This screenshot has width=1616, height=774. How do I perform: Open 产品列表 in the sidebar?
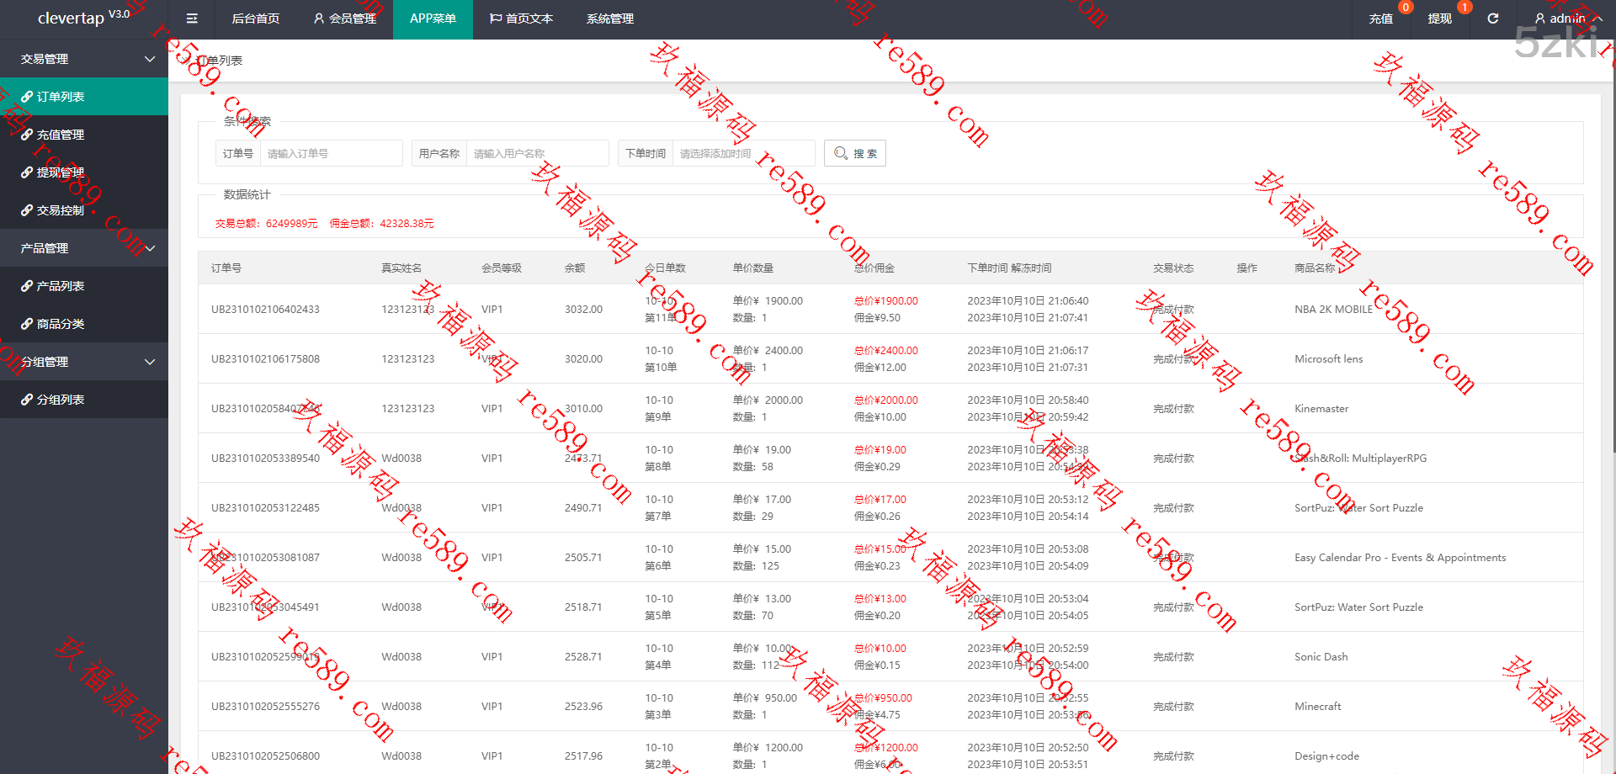coord(61,286)
